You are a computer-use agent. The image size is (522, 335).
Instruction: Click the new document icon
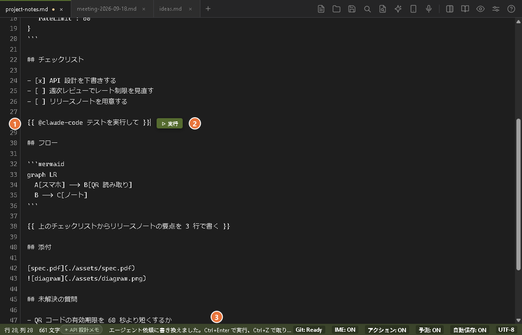click(x=321, y=9)
